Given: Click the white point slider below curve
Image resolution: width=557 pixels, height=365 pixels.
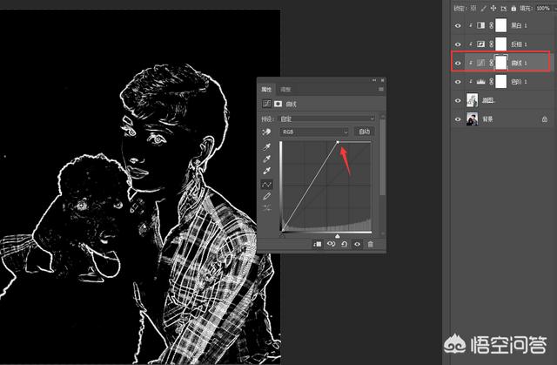Looking at the screenshot, I should pos(339,235).
